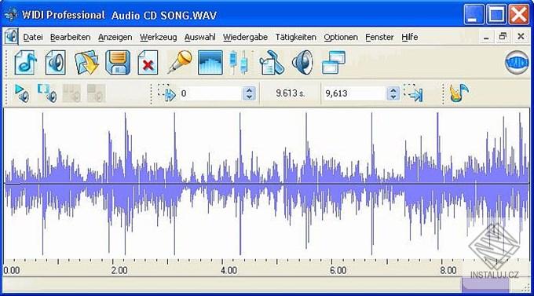The width and height of the screenshot is (534, 296).
Task: Click the end value spinner arrows
Action: click(x=393, y=93)
